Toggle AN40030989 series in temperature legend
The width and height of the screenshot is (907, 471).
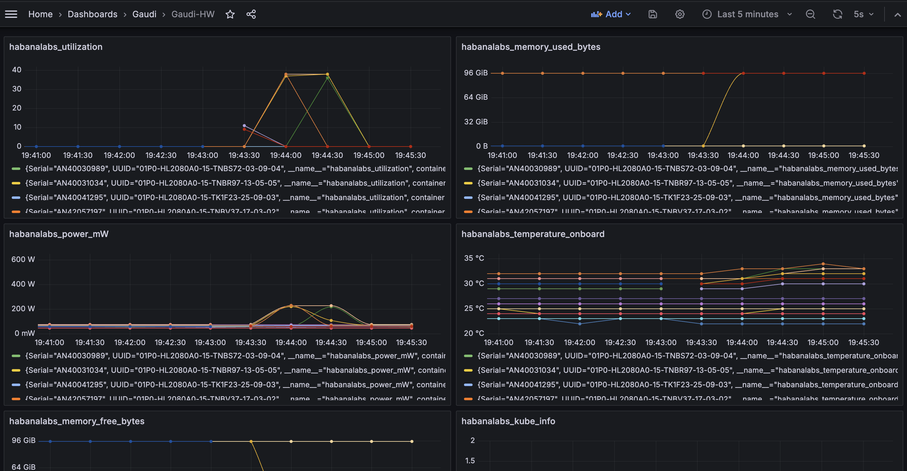pyautogui.click(x=687, y=356)
